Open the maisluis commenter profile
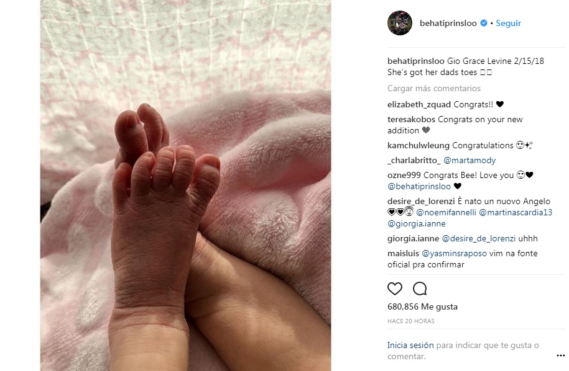569x371 pixels. (403, 253)
